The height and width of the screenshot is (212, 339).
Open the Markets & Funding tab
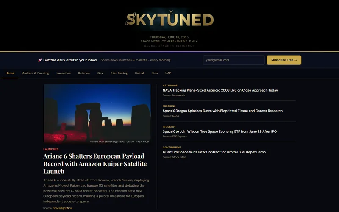[35, 73]
